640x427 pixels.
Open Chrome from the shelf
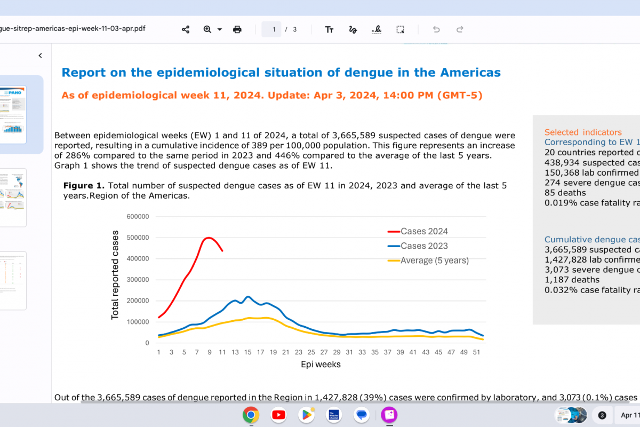pyautogui.click(x=251, y=415)
